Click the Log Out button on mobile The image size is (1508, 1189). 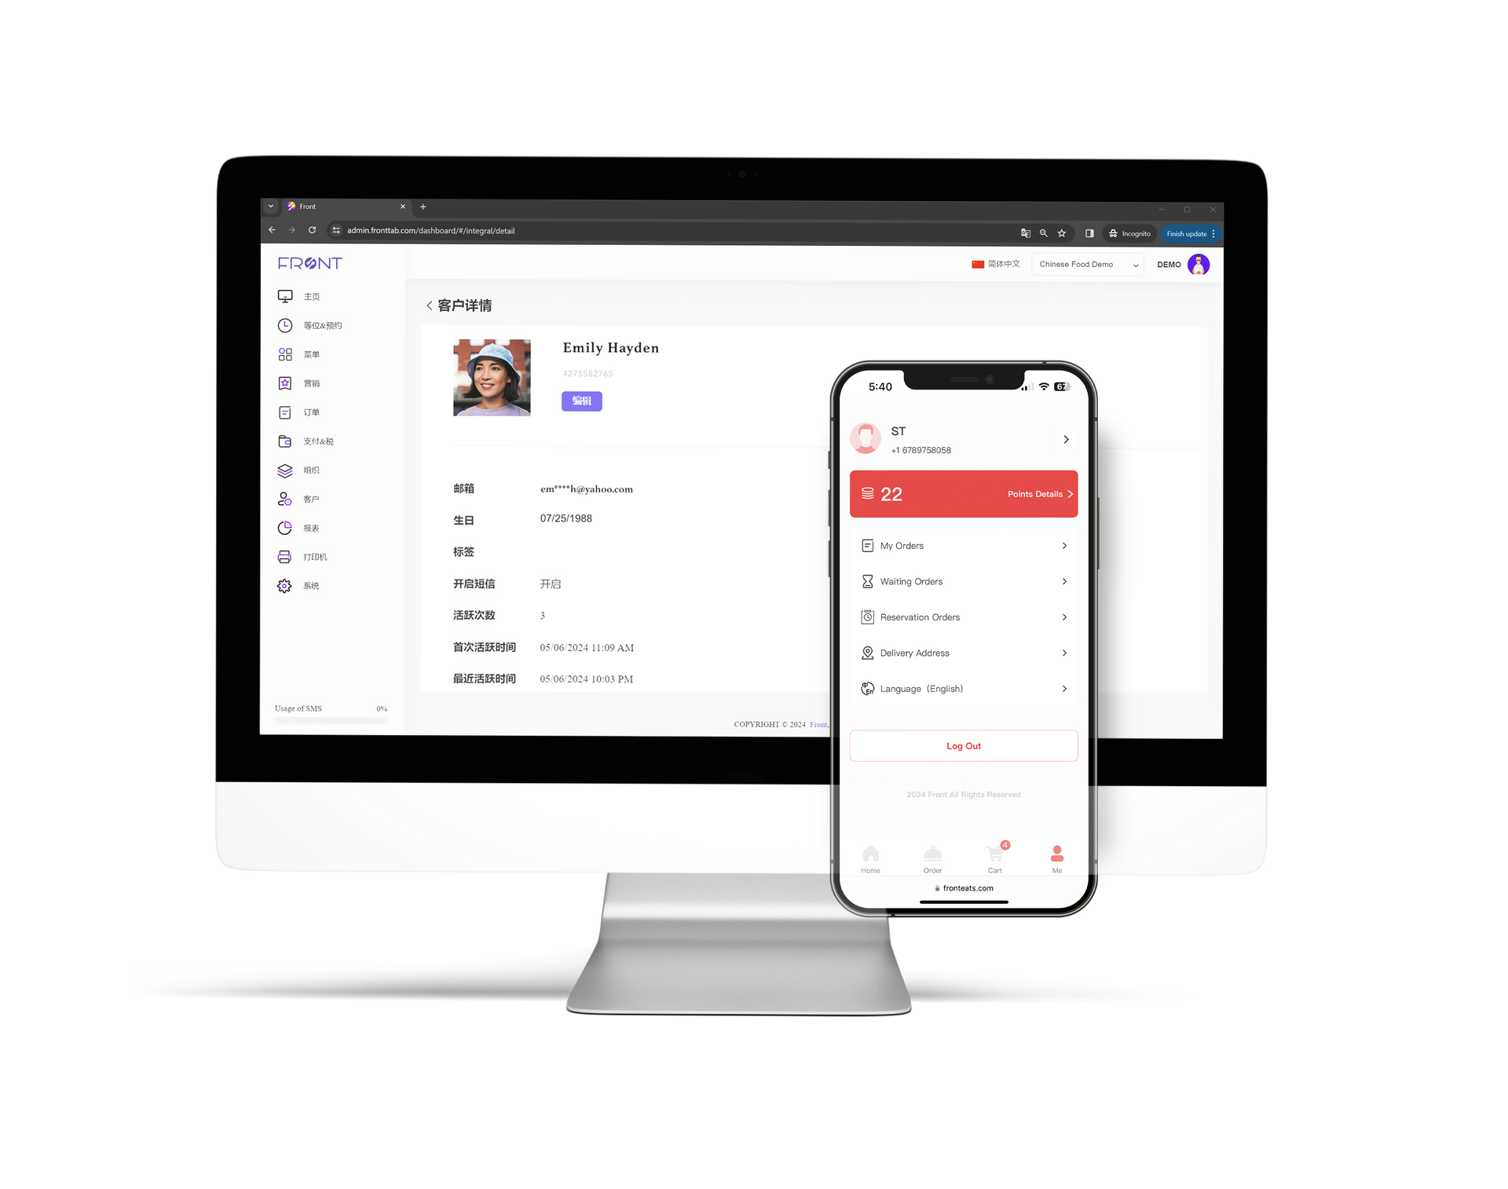click(x=964, y=746)
